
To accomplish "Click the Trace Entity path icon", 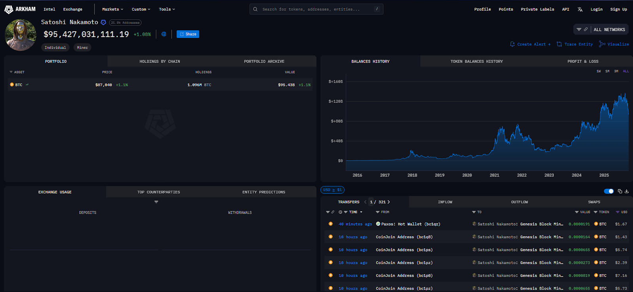I will 559,44.
